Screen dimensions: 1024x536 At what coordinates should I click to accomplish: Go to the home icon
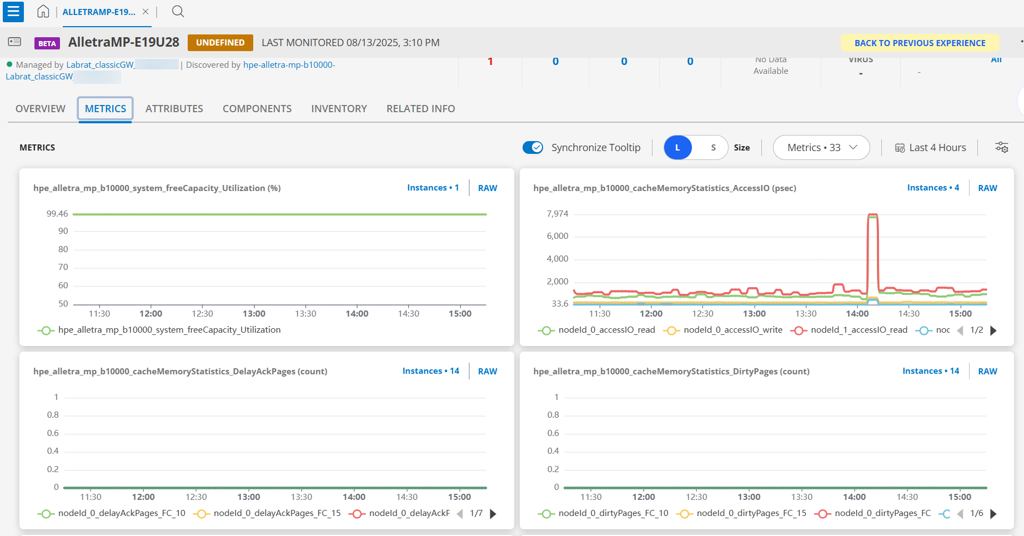[43, 12]
